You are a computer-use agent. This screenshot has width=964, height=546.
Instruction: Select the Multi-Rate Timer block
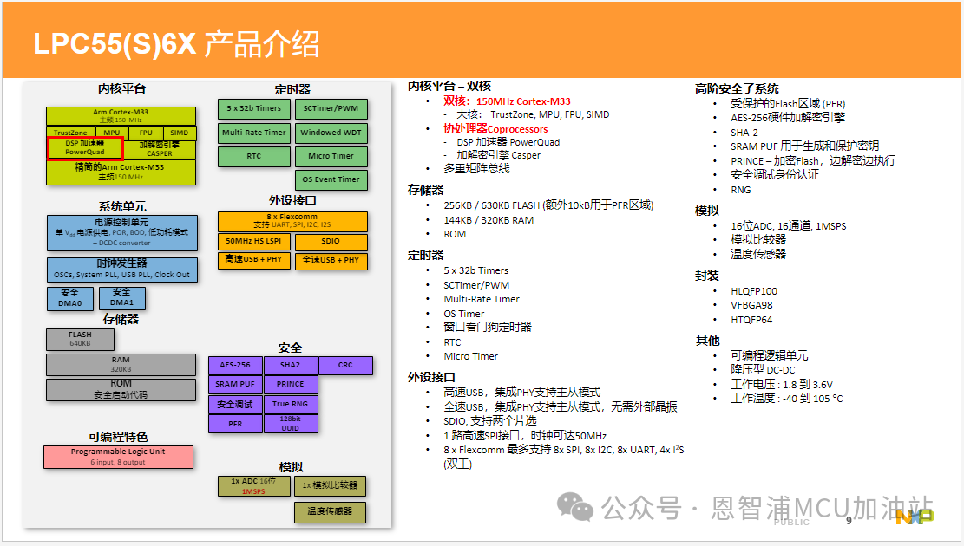click(x=254, y=133)
